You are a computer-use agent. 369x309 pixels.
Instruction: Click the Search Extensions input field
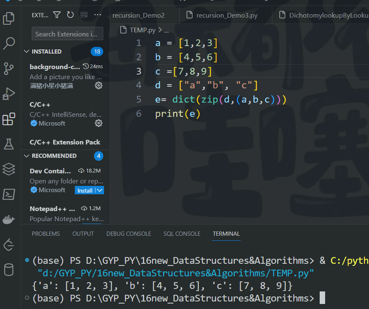point(67,33)
